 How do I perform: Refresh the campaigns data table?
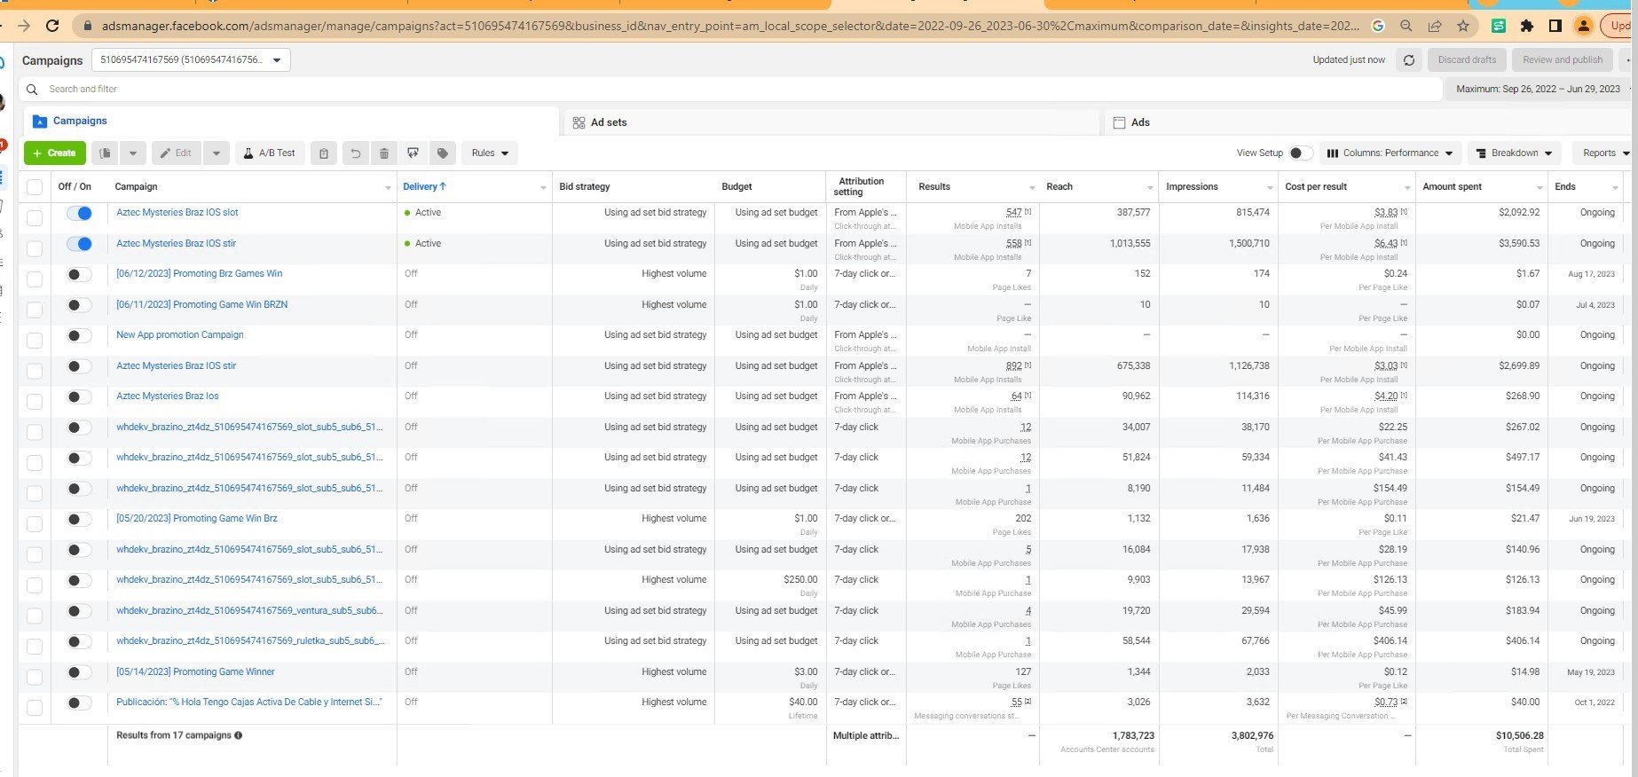click(x=1408, y=60)
